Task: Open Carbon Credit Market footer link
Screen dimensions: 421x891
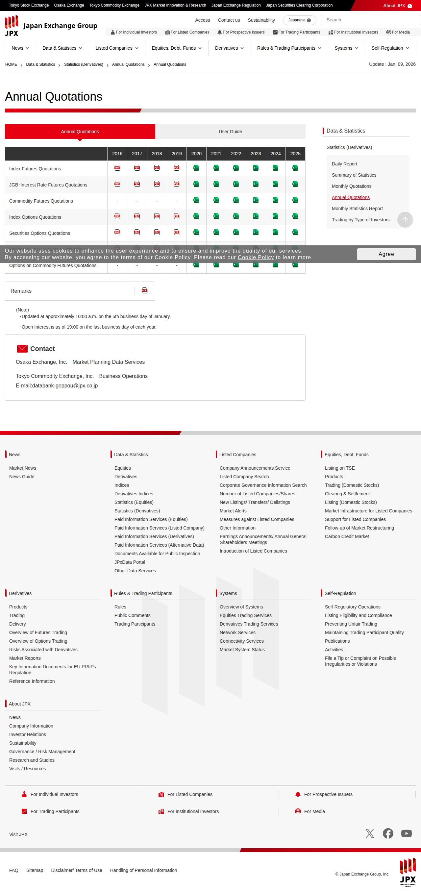Action: tap(347, 536)
